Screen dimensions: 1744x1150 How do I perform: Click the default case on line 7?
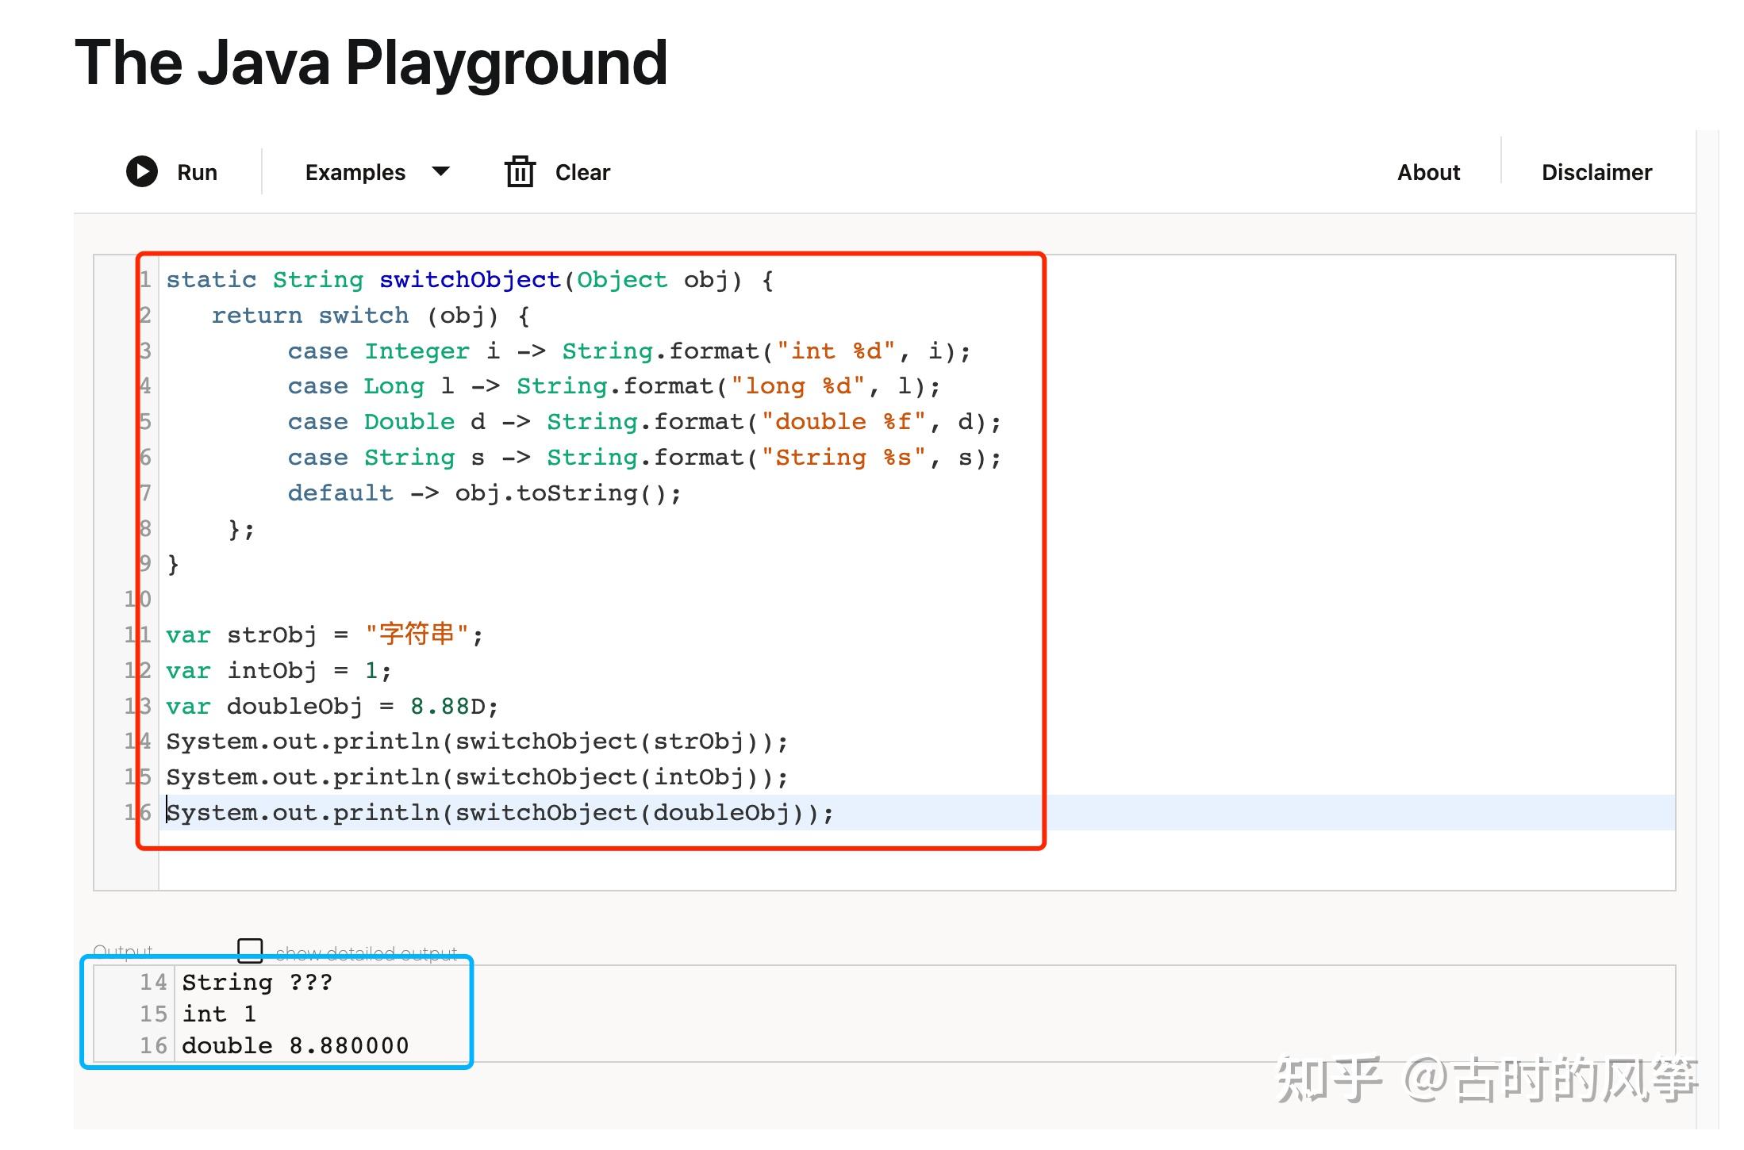tap(340, 492)
